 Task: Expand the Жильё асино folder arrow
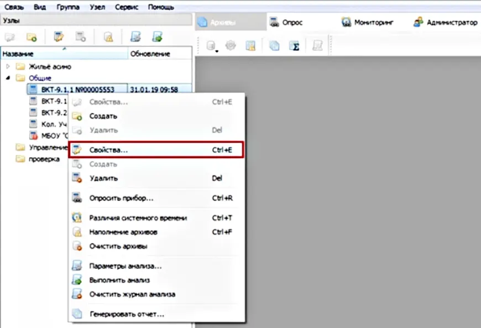point(8,66)
